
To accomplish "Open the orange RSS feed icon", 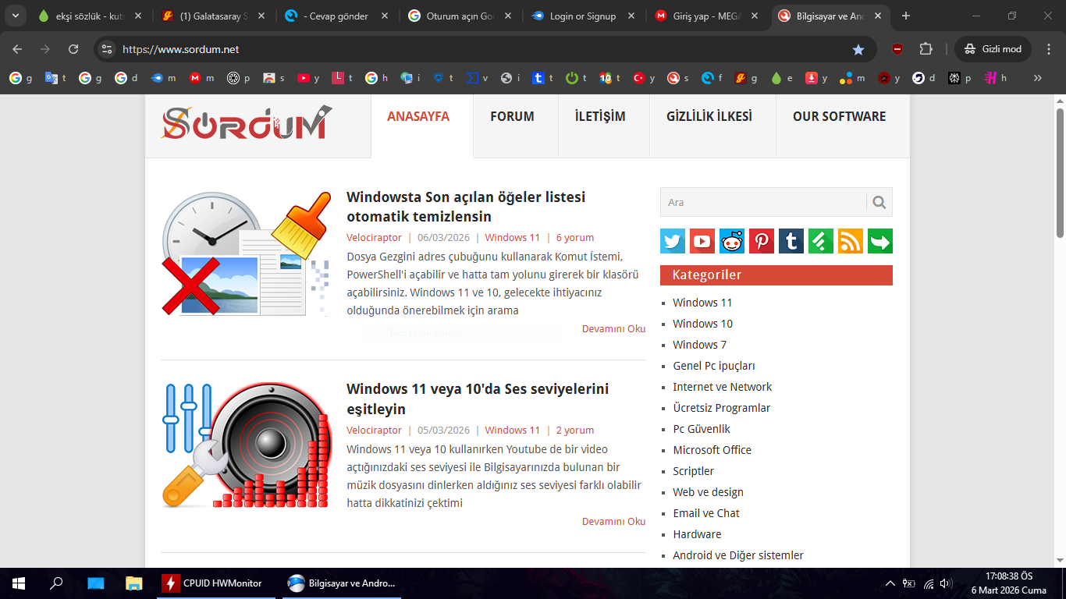I will (x=851, y=241).
